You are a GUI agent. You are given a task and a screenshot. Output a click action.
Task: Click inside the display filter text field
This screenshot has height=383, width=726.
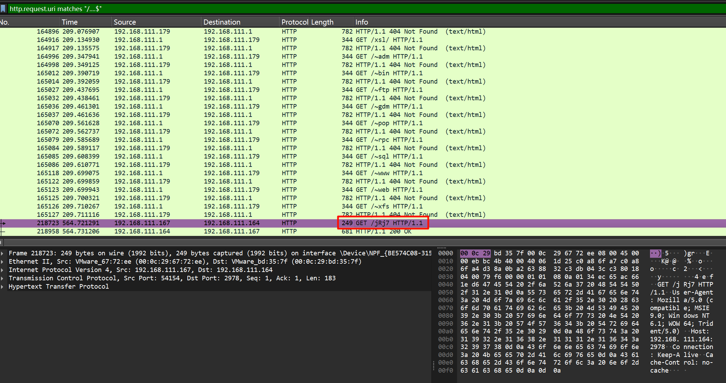(347, 9)
